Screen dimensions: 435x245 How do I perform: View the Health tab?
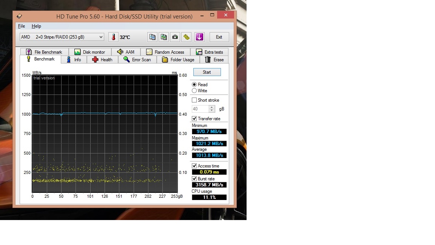pos(102,60)
